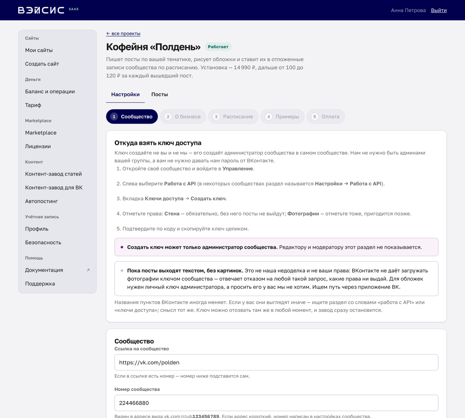Screen dimensions: 465x418
Task: Select step 3 Расписание
Action: pyautogui.click(x=233, y=117)
